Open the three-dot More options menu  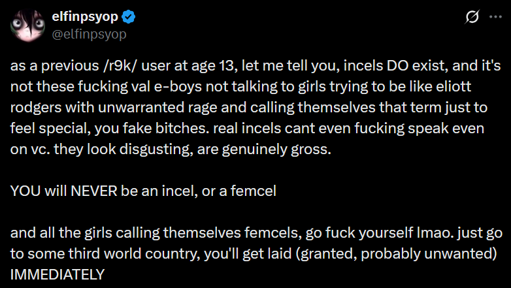pos(495,18)
